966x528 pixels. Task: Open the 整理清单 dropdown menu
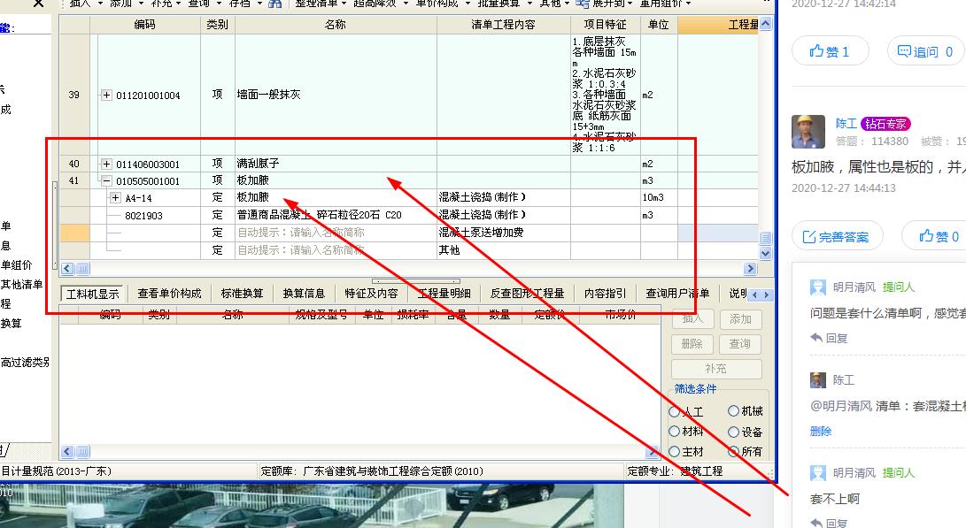coord(320,4)
